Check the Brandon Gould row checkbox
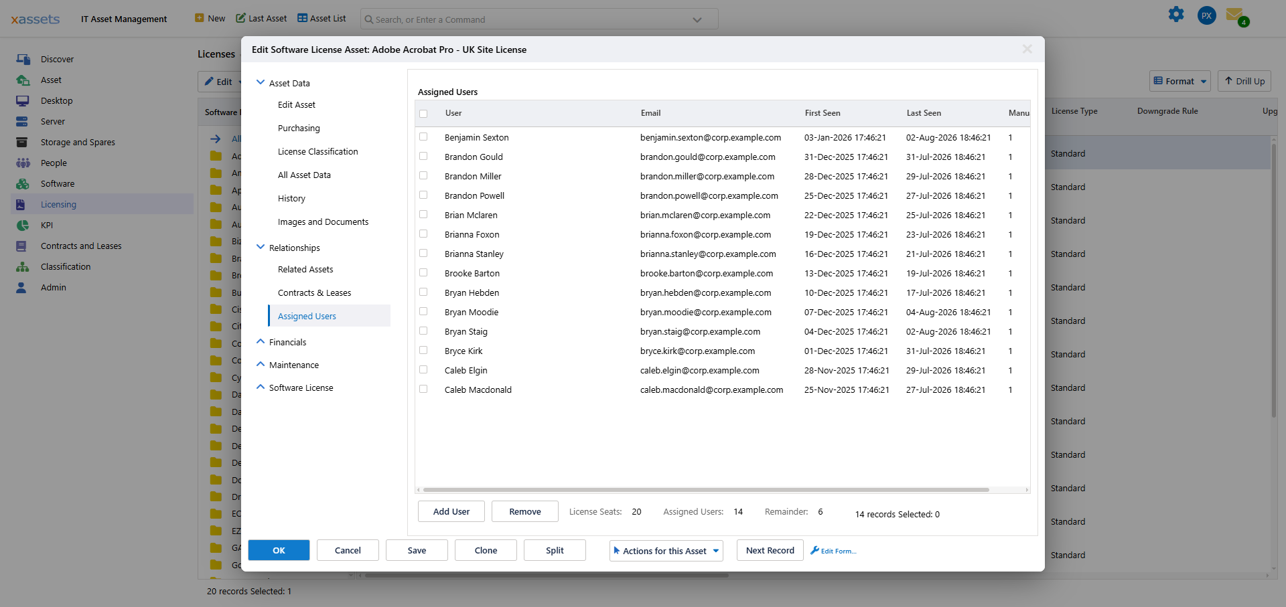Viewport: 1286px width, 607px height. pyautogui.click(x=423, y=156)
